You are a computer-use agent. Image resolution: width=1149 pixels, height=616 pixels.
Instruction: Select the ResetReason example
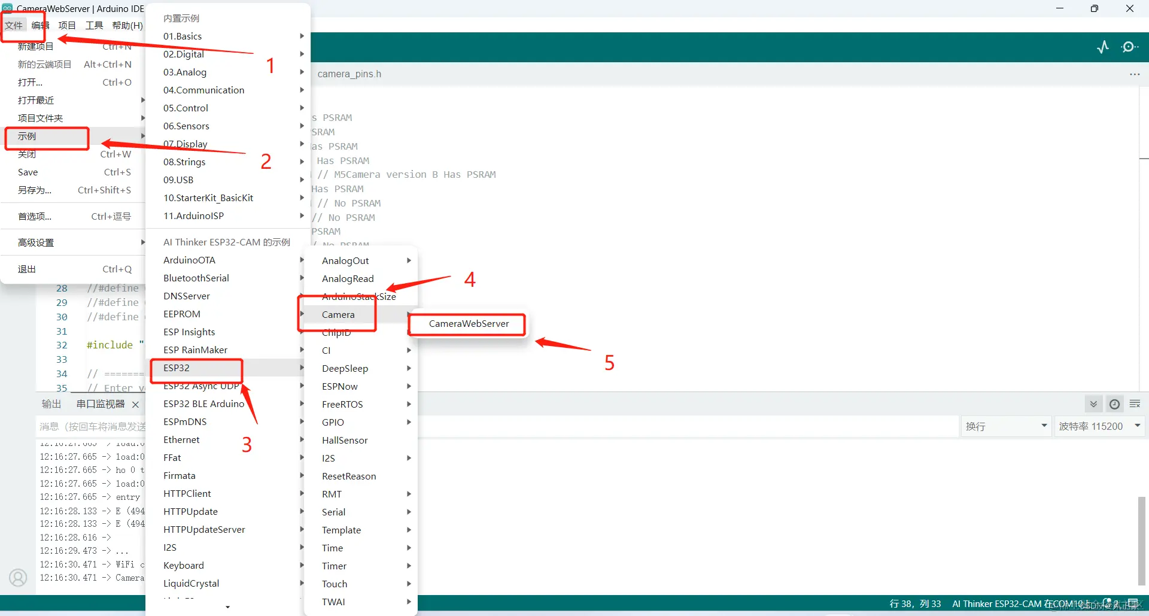pos(361,476)
